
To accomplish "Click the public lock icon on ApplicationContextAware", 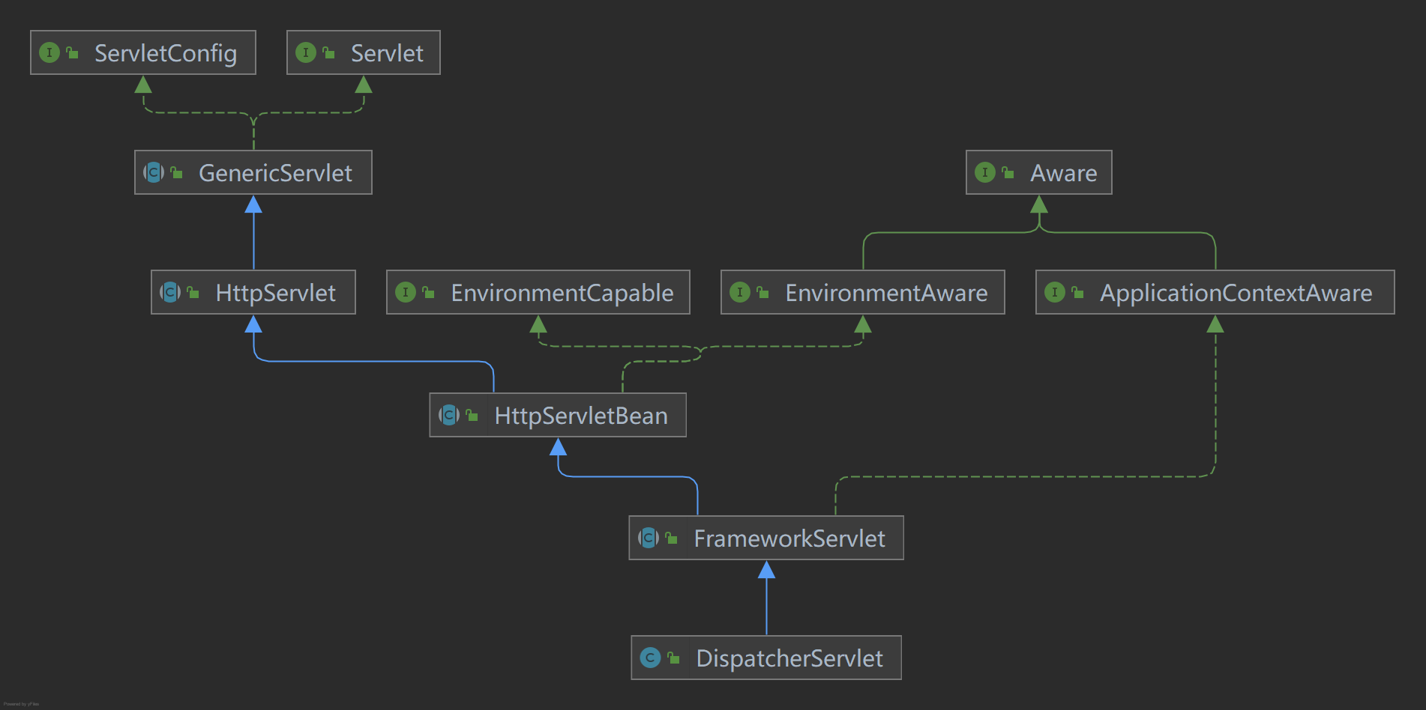I will click(1077, 292).
